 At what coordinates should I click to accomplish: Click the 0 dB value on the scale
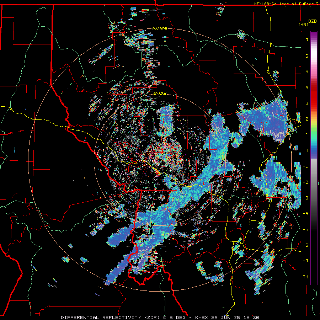307,151
